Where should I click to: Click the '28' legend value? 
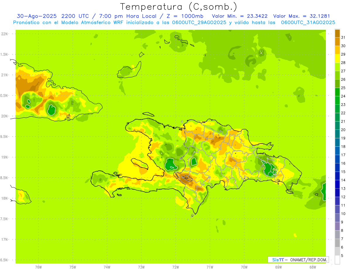(x=343, y=63)
